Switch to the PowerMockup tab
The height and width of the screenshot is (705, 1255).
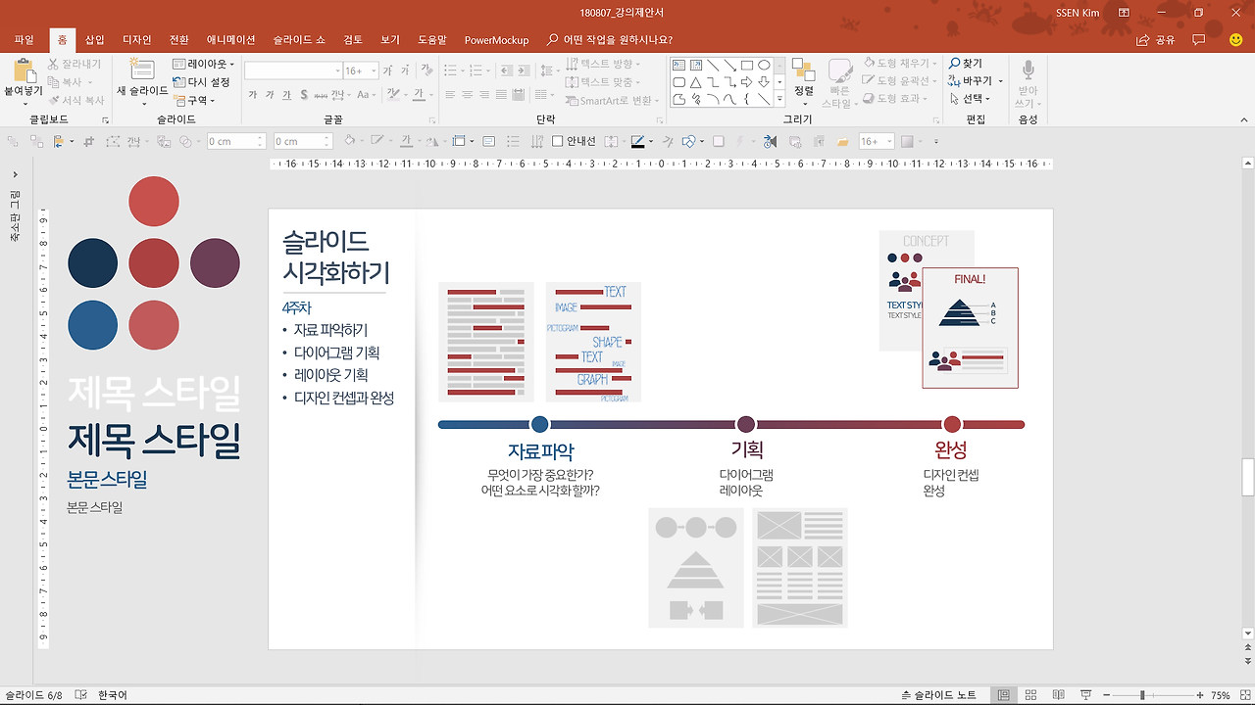point(496,40)
